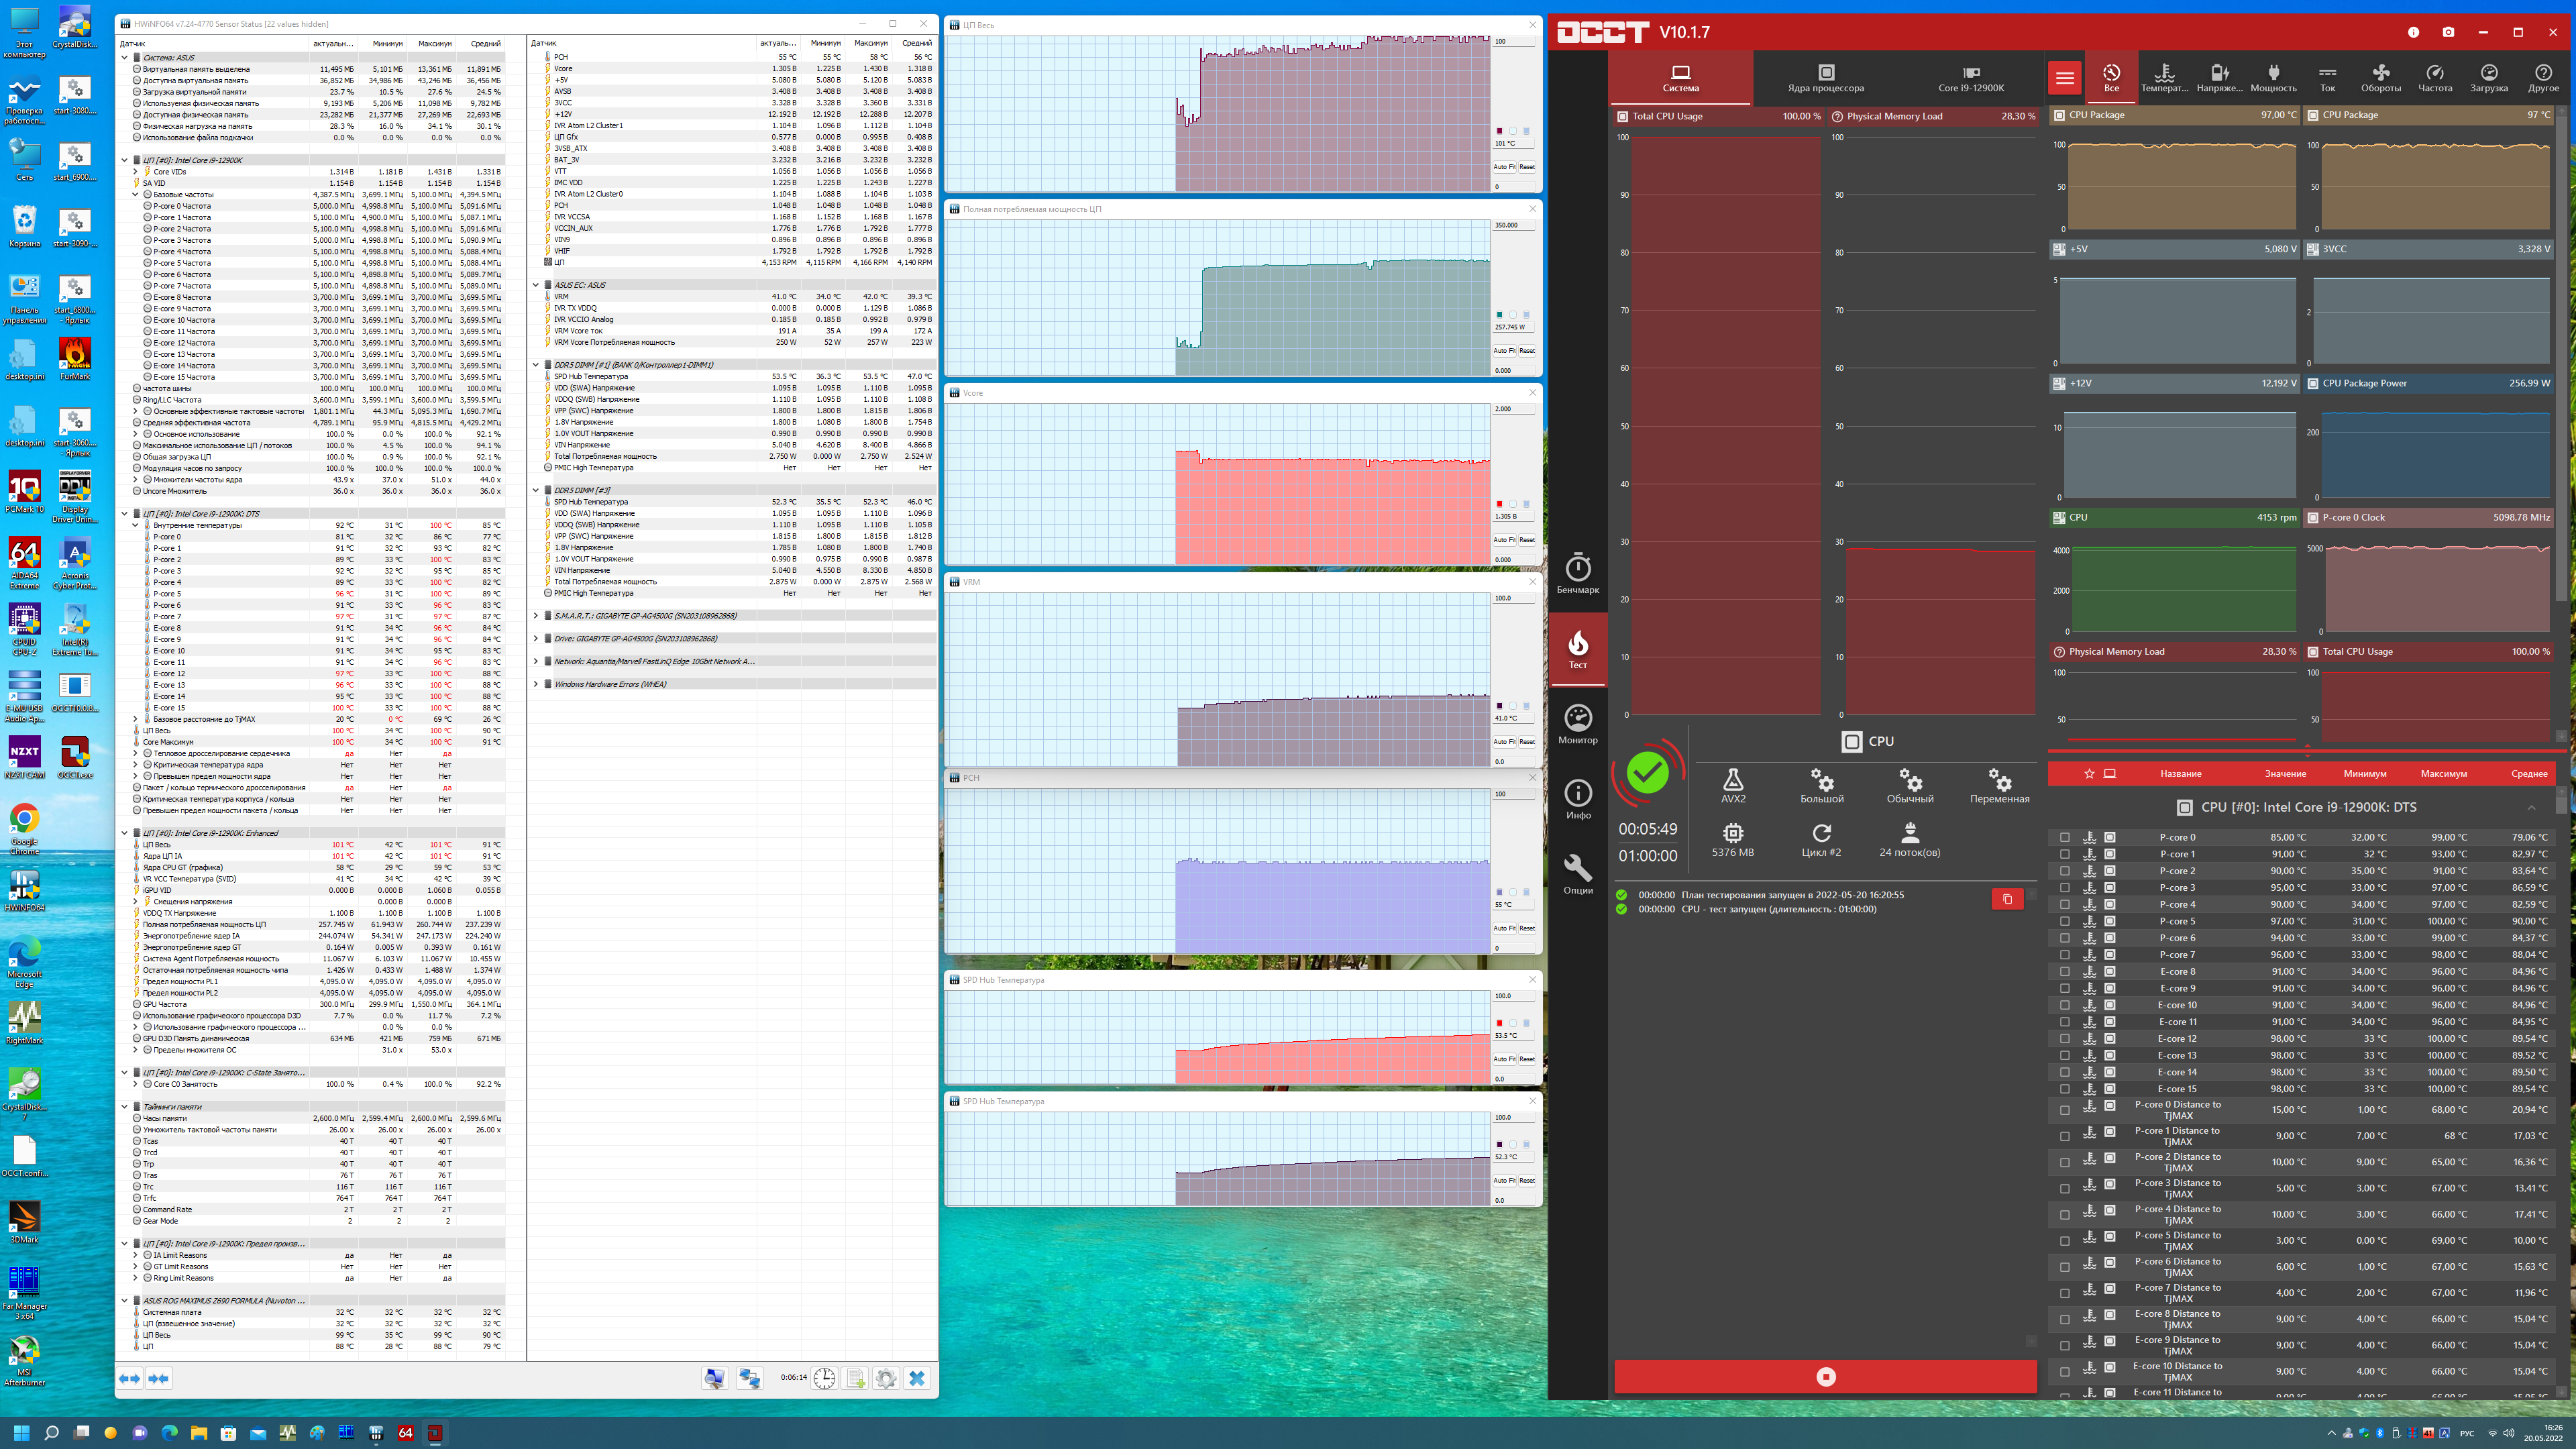This screenshot has height=1449, width=2576.
Task: Click the OCCT screenshot camera icon
Action: click(2448, 32)
